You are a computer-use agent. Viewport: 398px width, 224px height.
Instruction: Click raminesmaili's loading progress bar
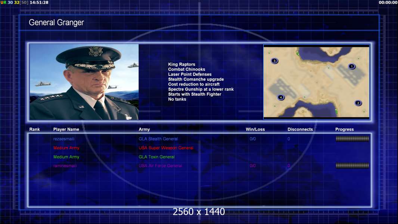(x=352, y=166)
